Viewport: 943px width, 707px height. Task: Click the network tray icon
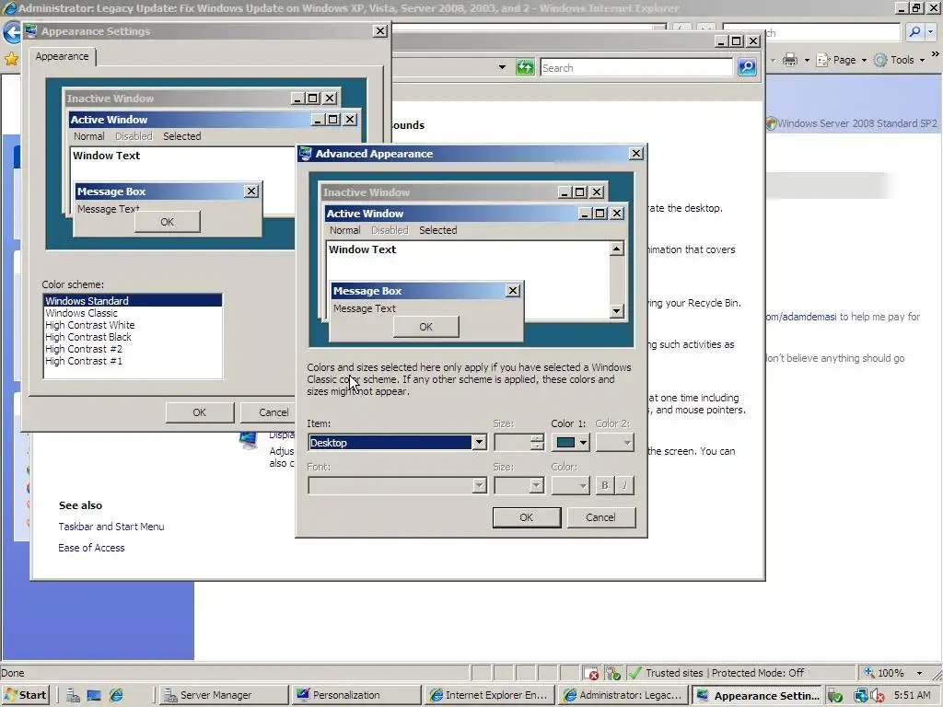pos(861,696)
